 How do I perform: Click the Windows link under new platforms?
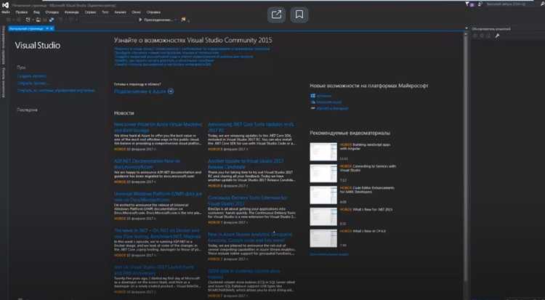323,96
